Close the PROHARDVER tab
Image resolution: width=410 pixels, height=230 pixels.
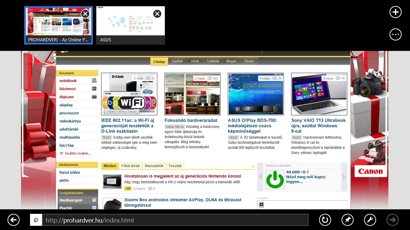85,14
